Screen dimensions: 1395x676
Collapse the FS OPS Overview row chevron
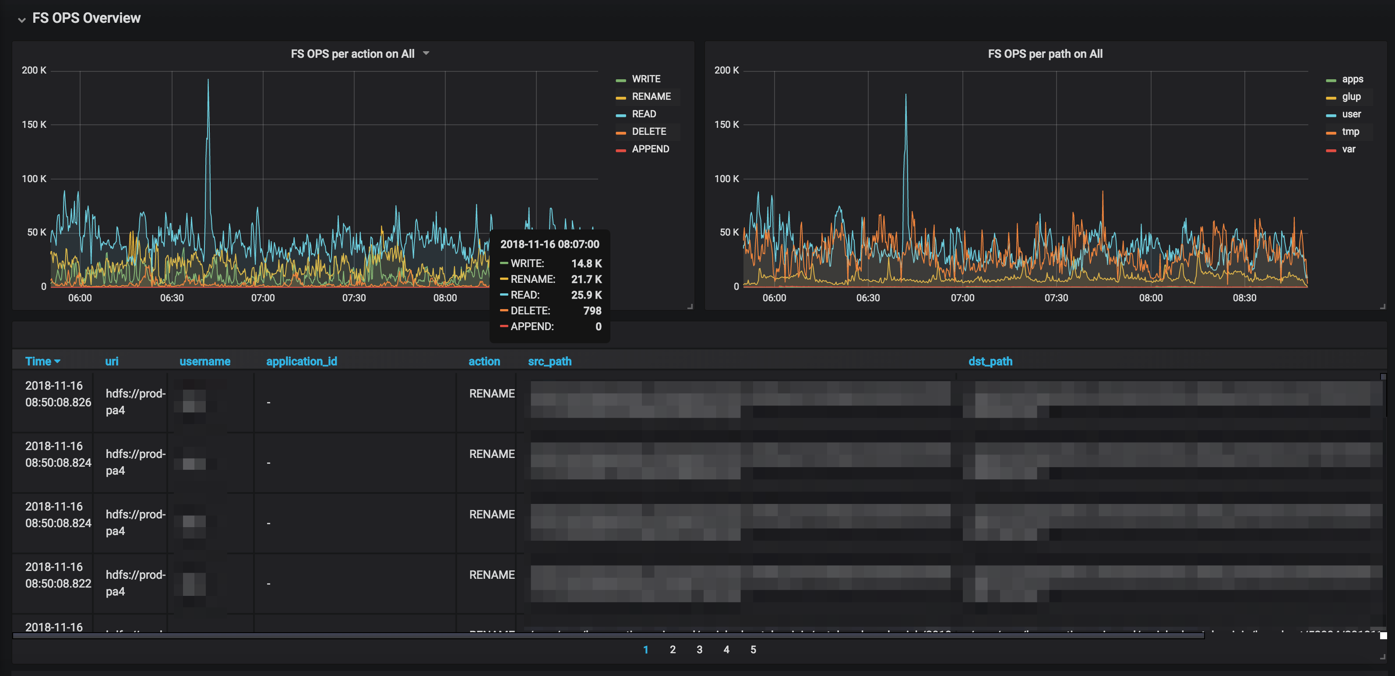click(21, 20)
